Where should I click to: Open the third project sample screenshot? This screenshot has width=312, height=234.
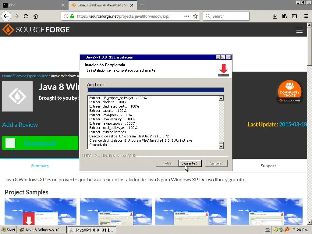click(191, 211)
